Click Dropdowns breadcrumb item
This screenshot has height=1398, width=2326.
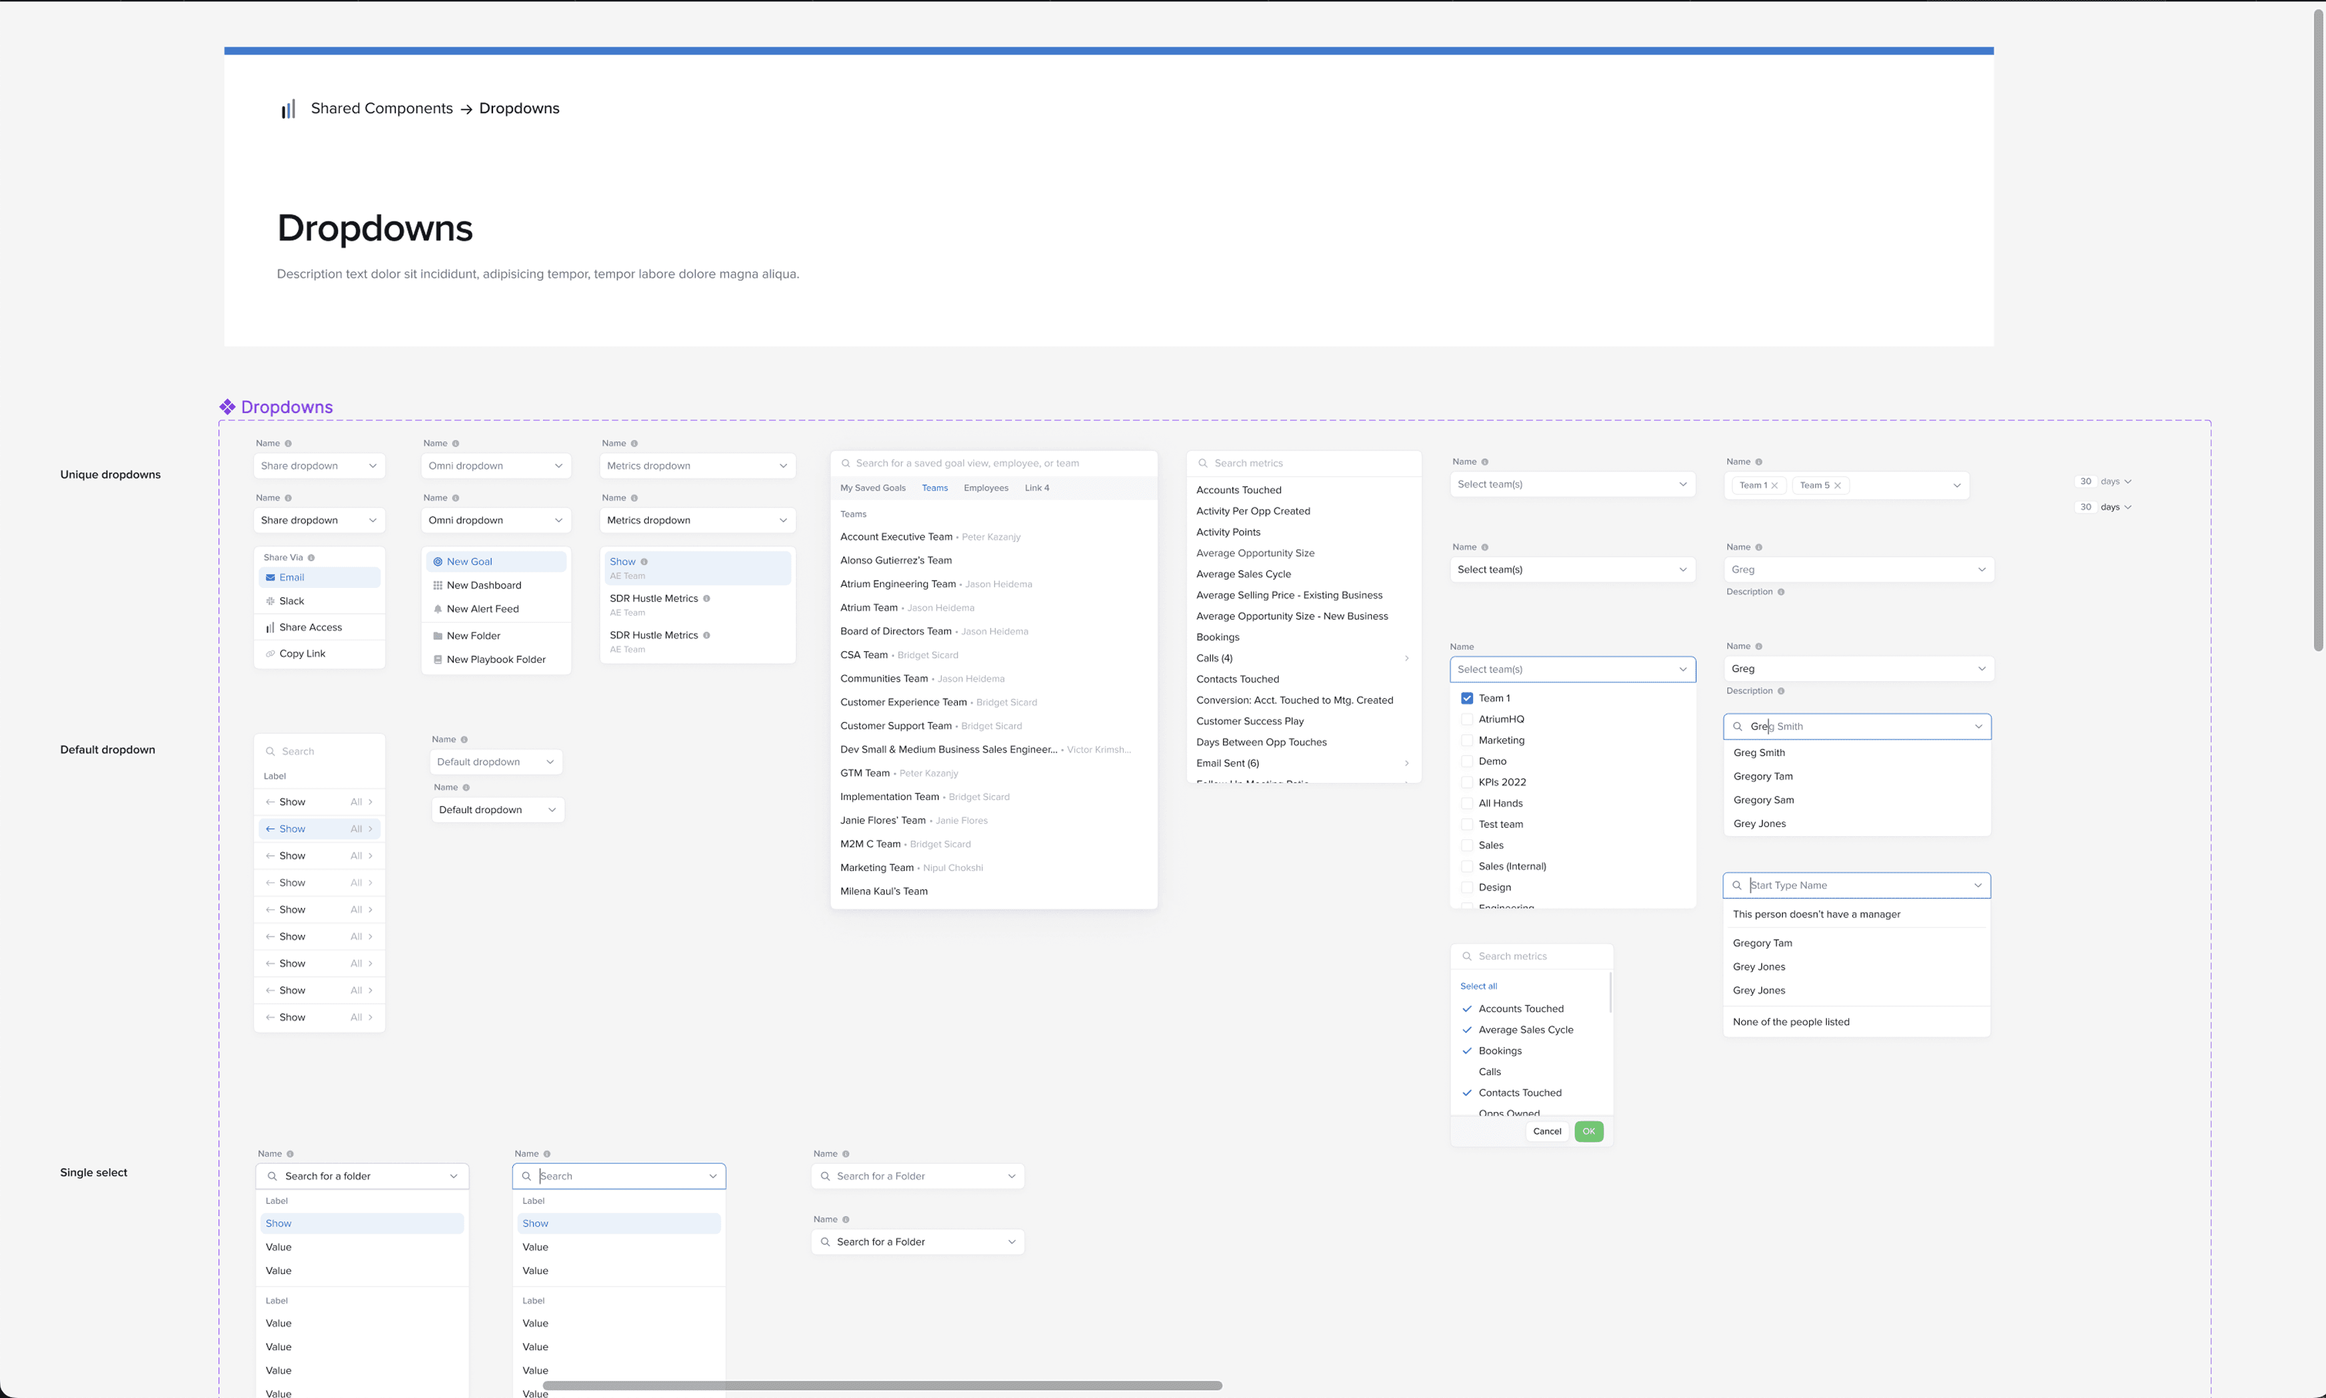[x=520, y=108]
